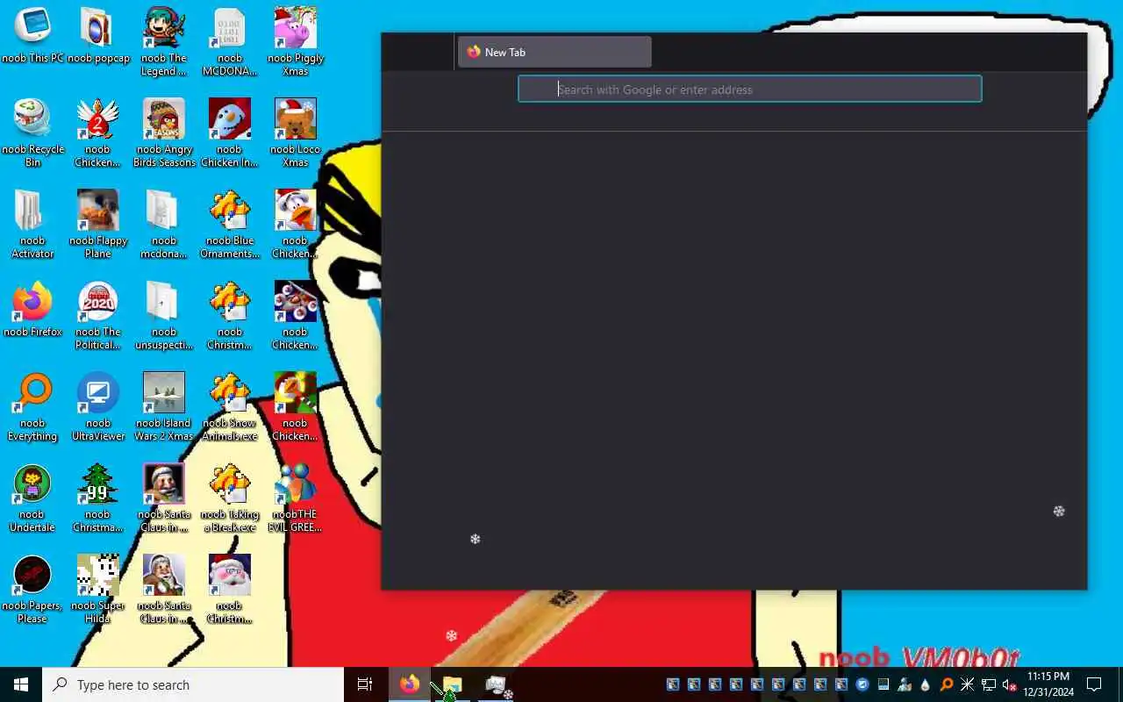Launch the noob Firefox desktop shortcut
This screenshot has width=1123, height=702.
click(32, 310)
